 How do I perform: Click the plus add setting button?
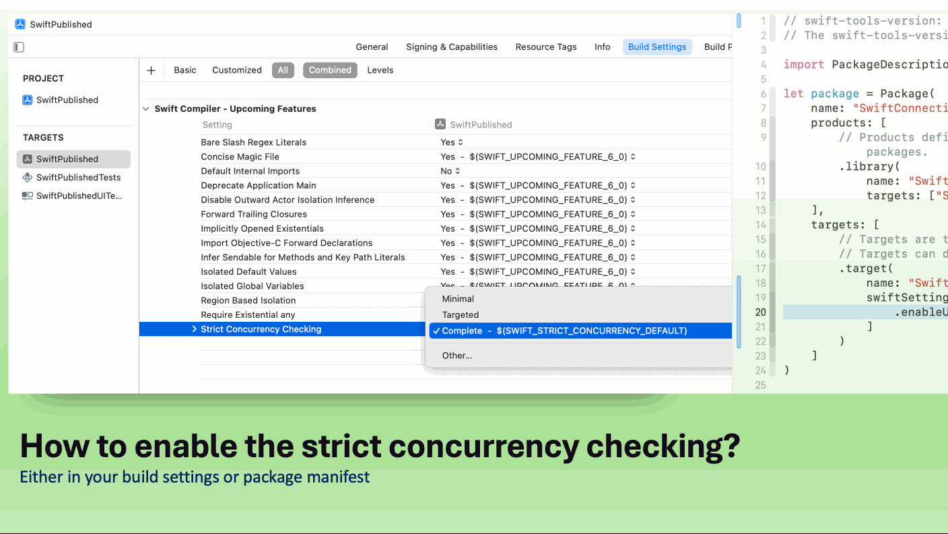pyautogui.click(x=151, y=70)
